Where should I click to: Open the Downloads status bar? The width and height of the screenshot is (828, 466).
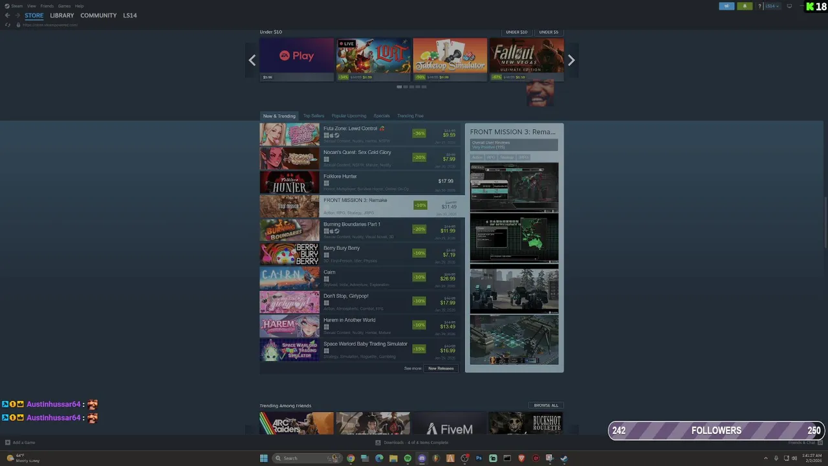click(x=412, y=443)
